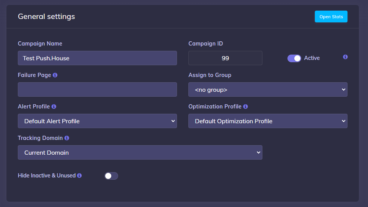Click the Campaign ID field showing 99

225,58
